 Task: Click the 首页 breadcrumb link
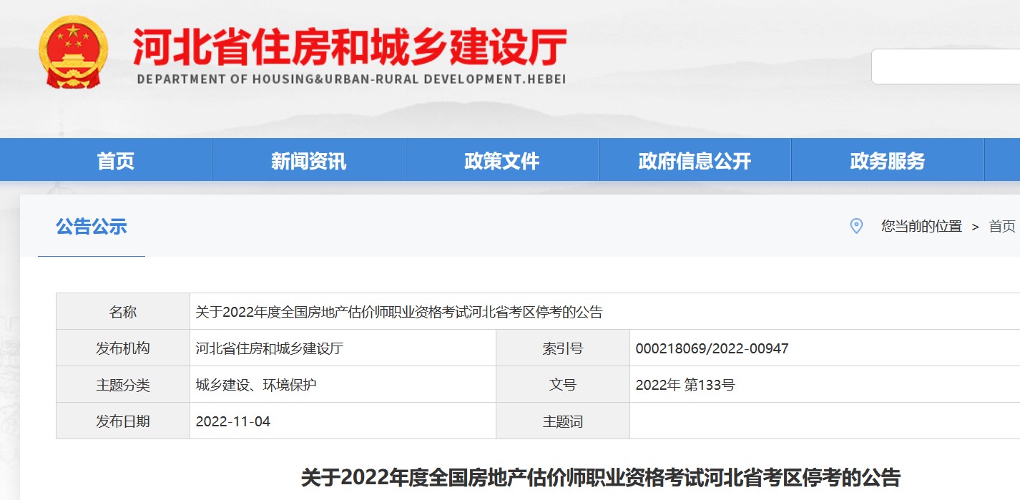pyautogui.click(x=1003, y=227)
